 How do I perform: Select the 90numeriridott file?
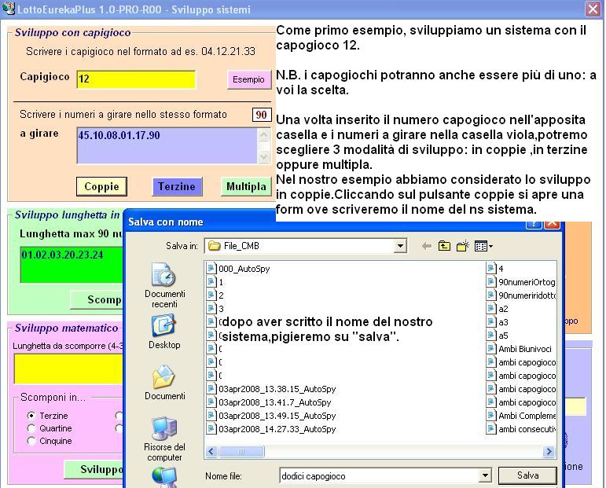(x=521, y=295)
